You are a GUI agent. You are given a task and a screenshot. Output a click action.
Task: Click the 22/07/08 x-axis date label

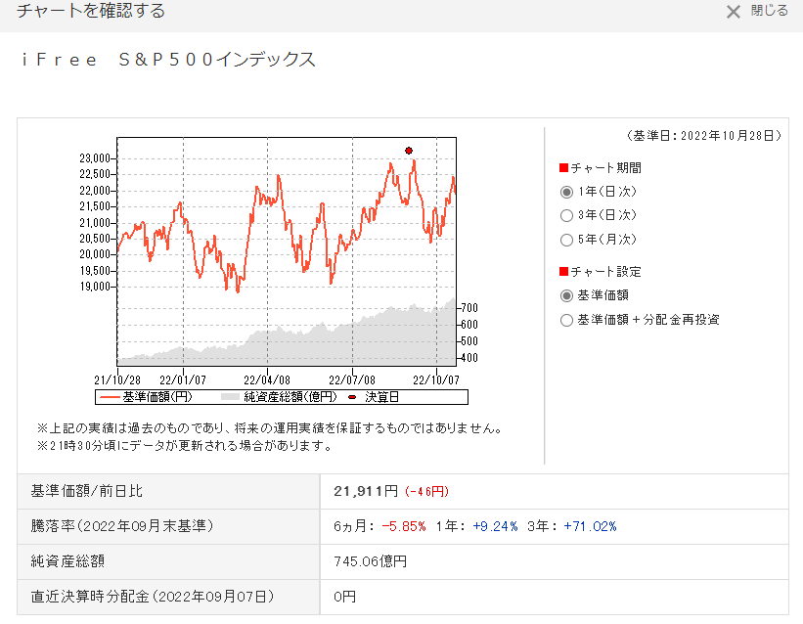pos(352,380)
